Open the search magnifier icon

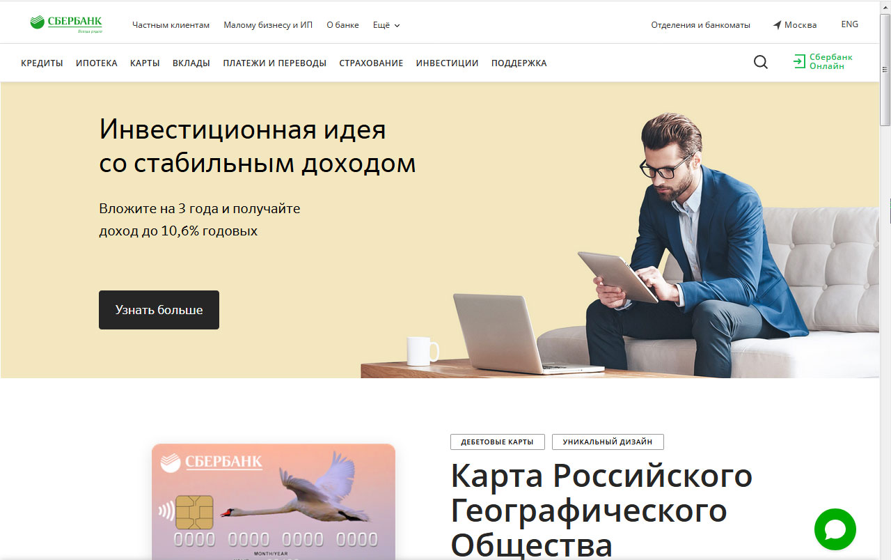(761, 63)
